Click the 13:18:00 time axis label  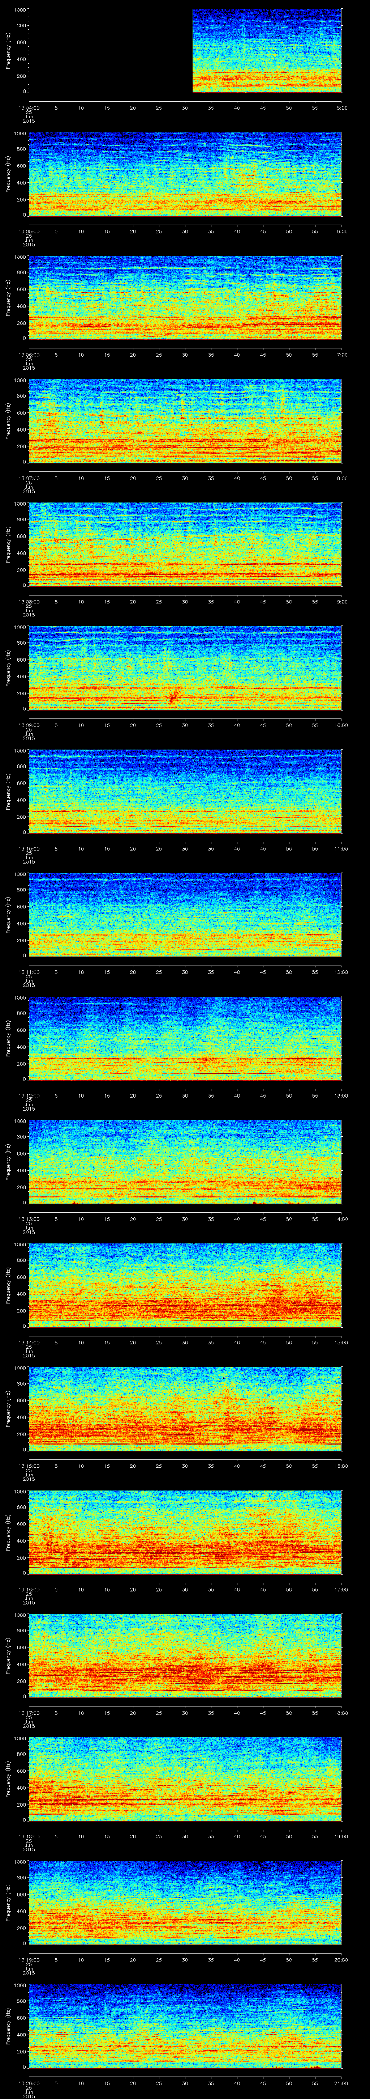(x=29, y=1836)
